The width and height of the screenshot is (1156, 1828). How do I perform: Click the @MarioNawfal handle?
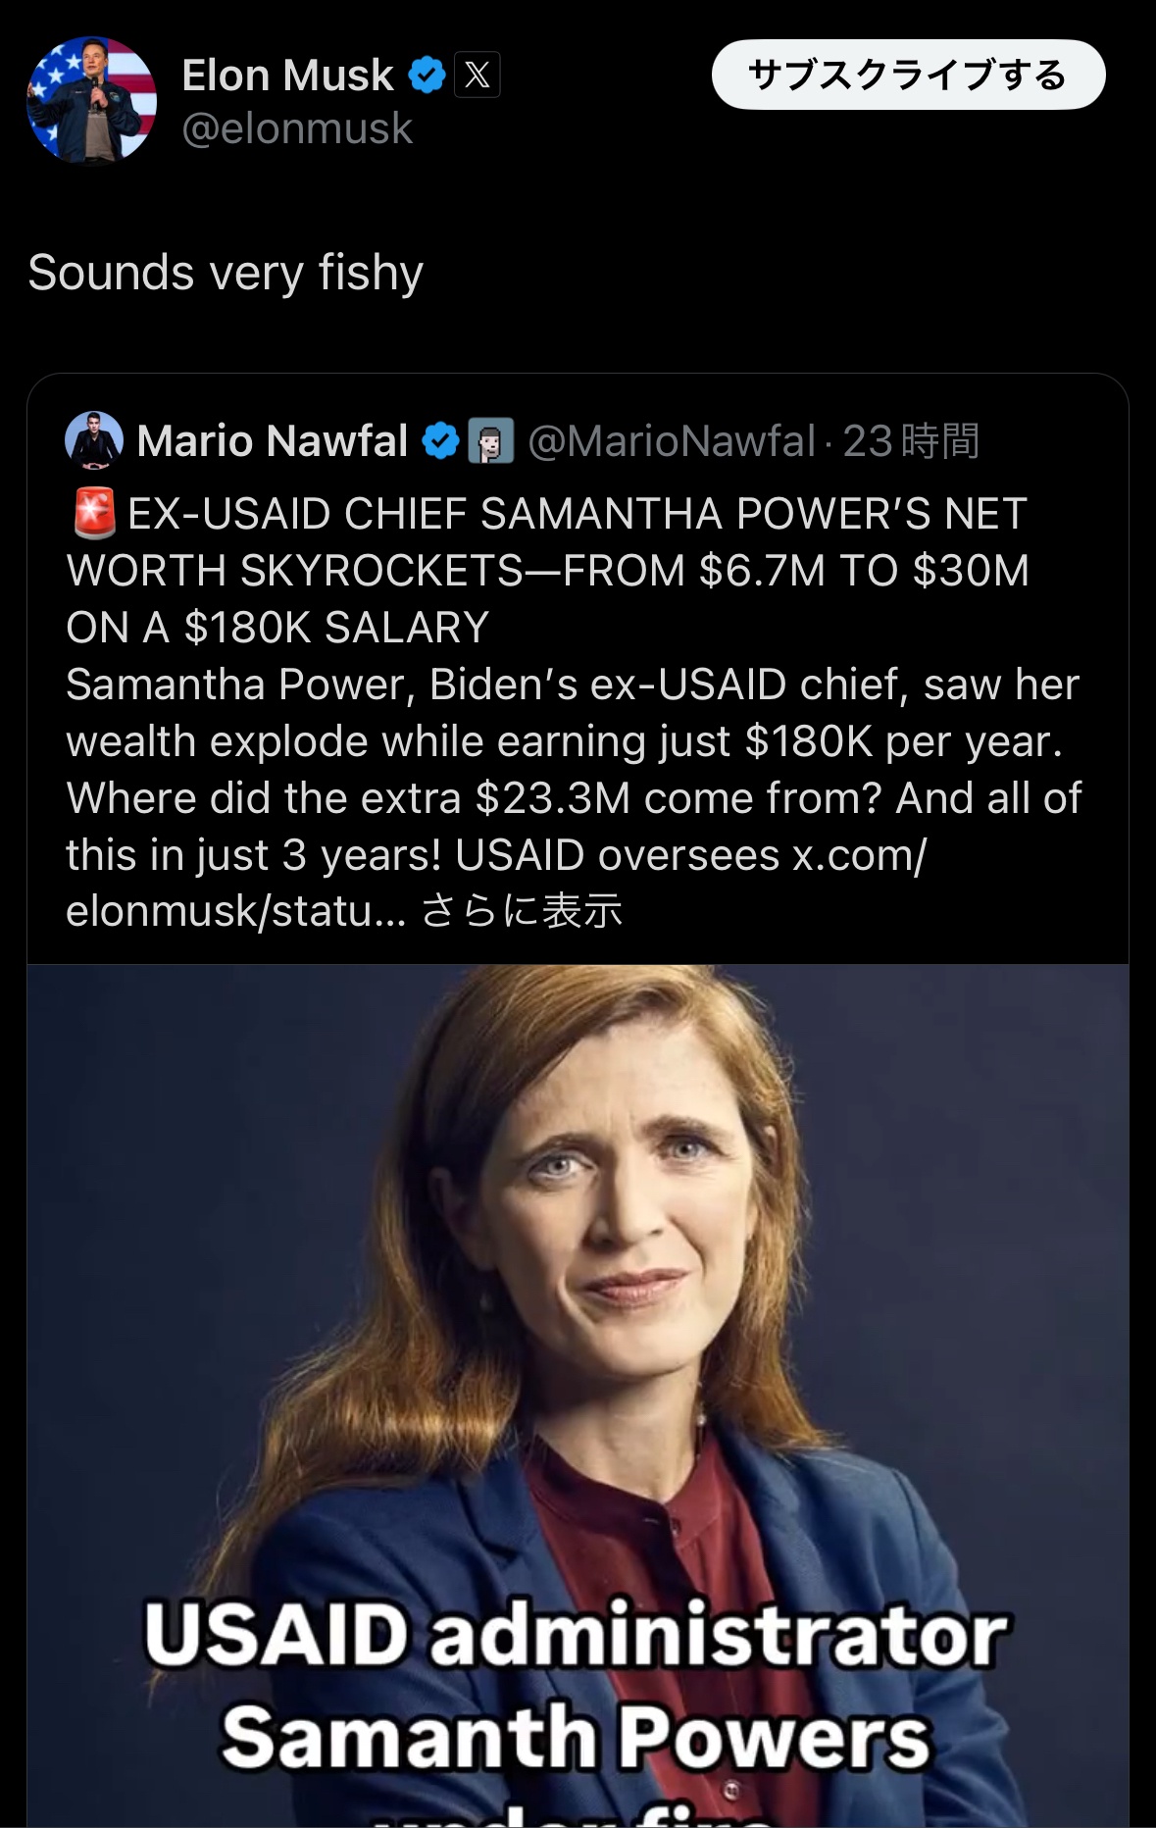pos(672,441)
